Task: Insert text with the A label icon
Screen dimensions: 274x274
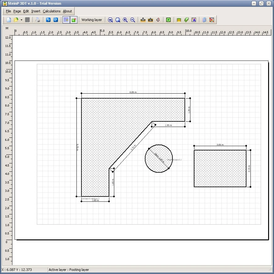Action: 194,20
